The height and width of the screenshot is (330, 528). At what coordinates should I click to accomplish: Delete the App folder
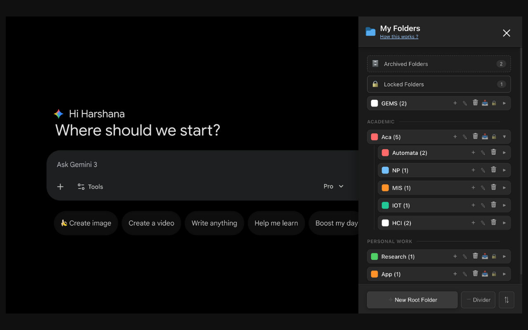pyautogui.click(x=475, y=273)
